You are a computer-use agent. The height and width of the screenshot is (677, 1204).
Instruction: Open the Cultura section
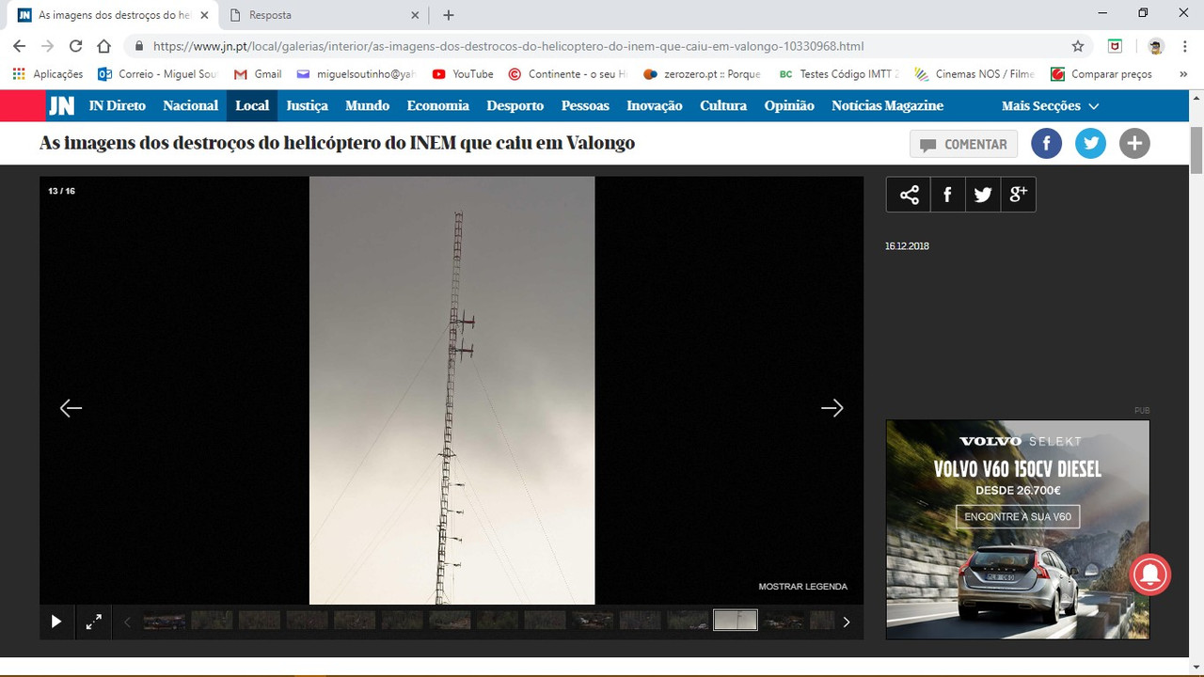(723, 106)
